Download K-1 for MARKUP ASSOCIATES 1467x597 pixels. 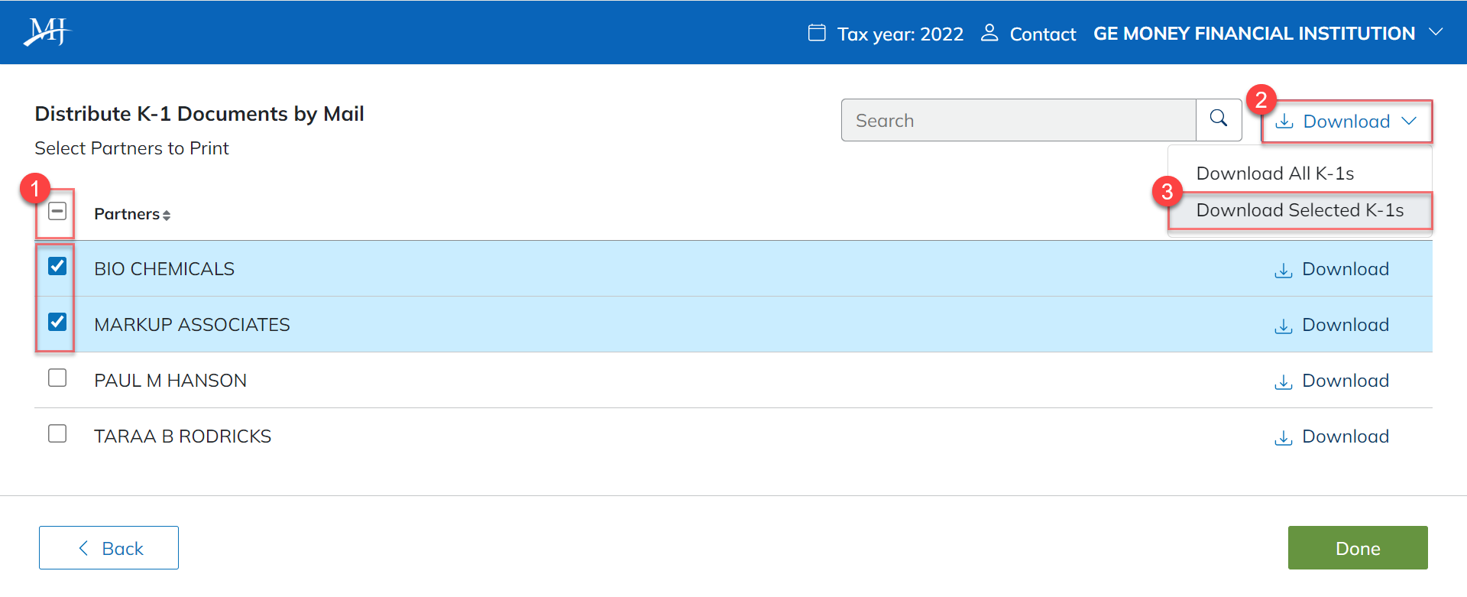1331,325
